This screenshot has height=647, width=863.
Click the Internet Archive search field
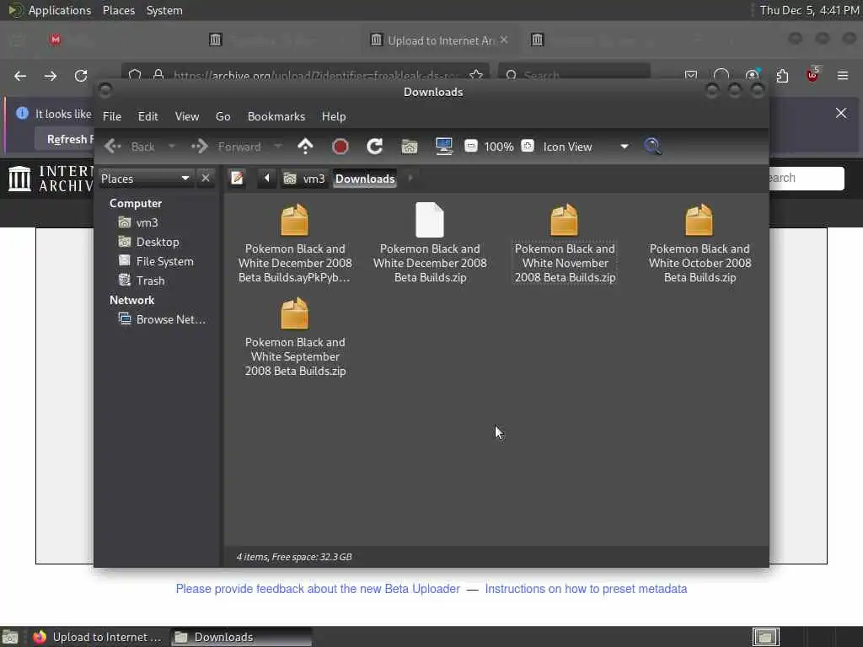click(x=807, y=179)
